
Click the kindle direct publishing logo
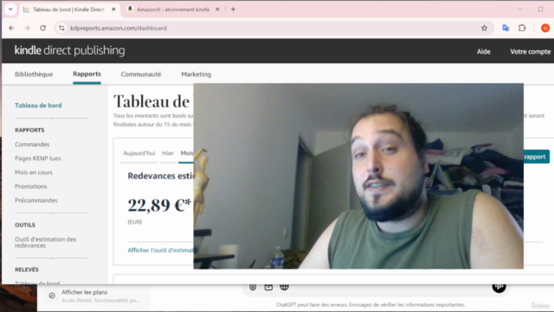pyautogui.click(x=69, y=50)
